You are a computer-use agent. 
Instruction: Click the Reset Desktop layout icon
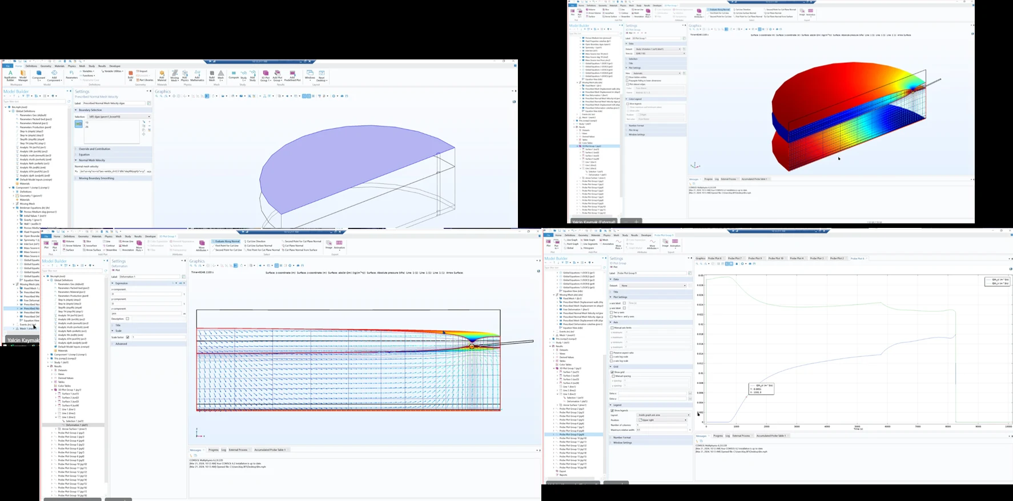[321, 75]
